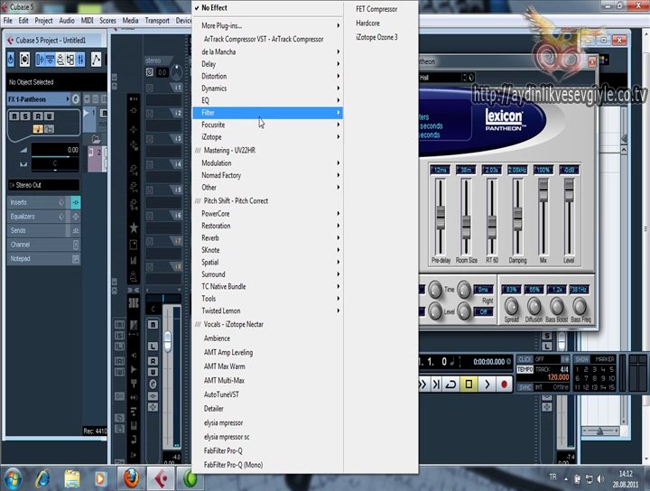
Task: Open the Stereo Out output routing dropdown
Action: [43, 185]
